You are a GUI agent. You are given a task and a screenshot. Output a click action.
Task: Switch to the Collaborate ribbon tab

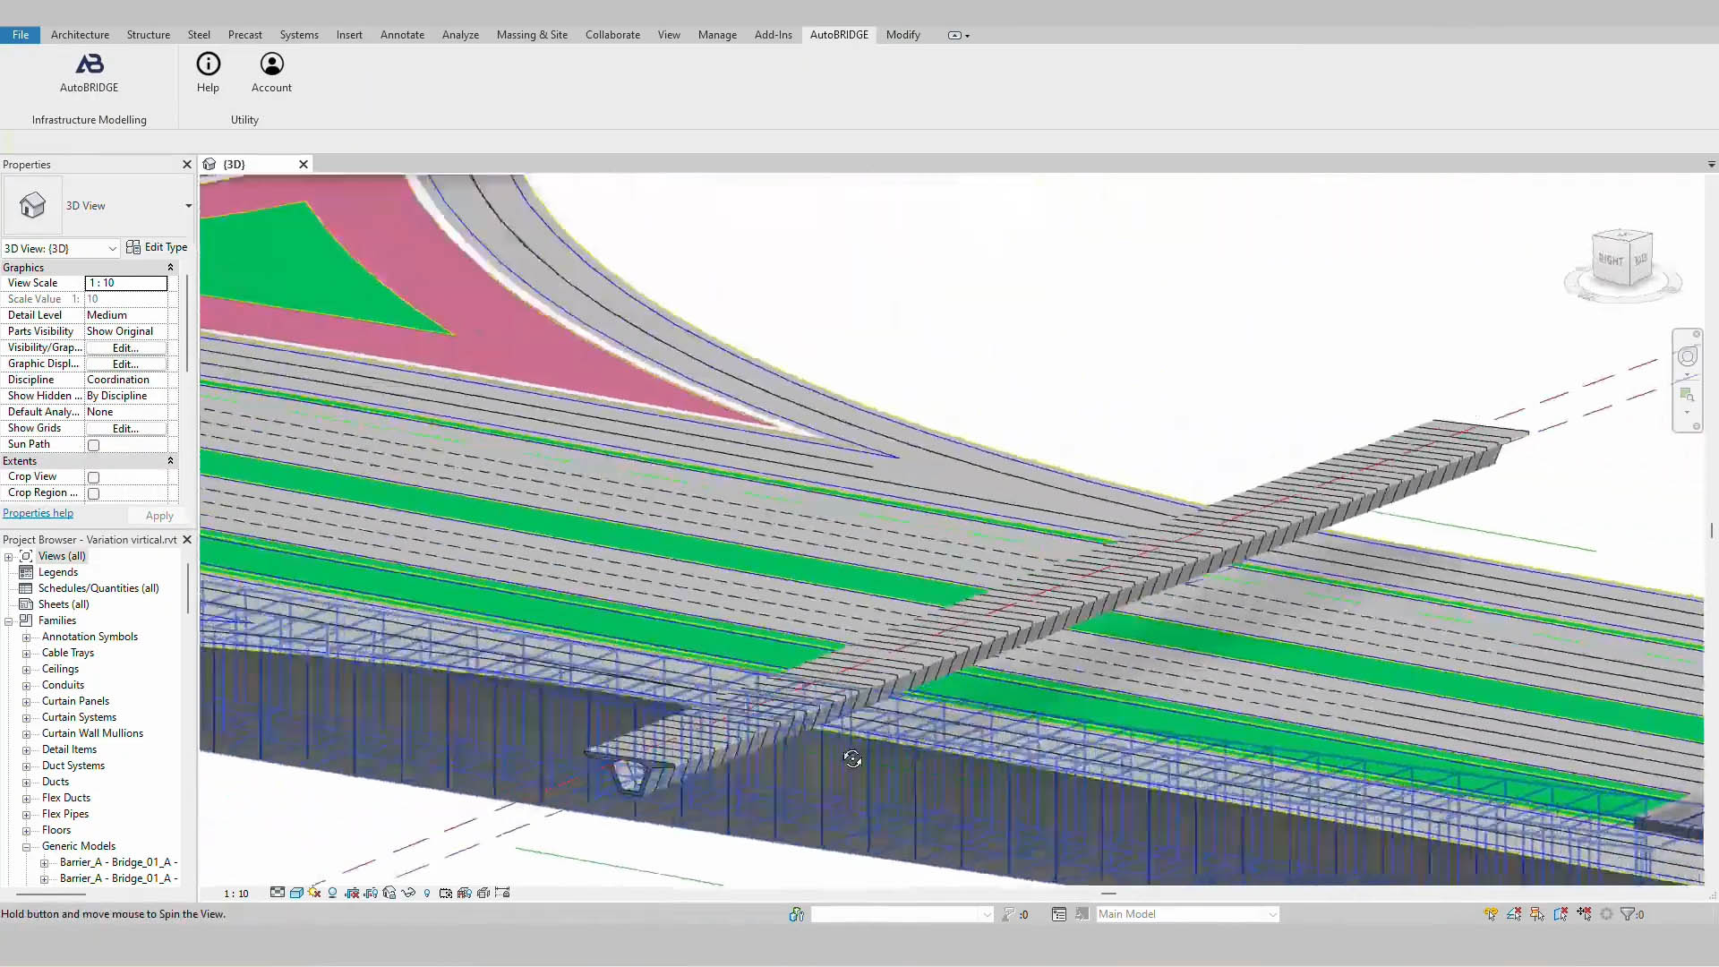[x=612, y=35]
